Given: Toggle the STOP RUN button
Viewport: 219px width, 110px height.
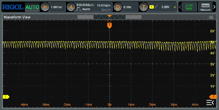Looking at the screenshot, I should [x=189, y=7].
